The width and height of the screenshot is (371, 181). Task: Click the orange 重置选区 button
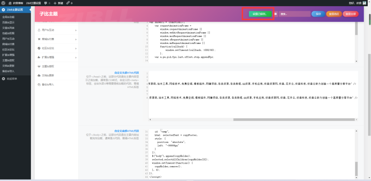334,14
